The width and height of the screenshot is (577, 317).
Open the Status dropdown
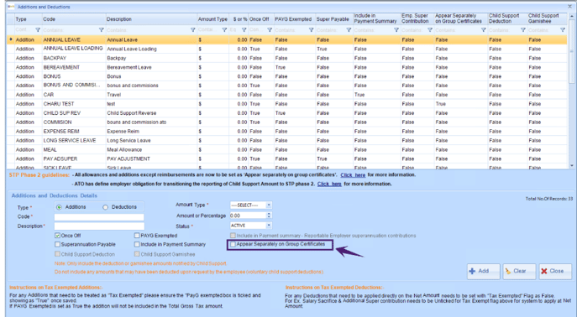[269, 225]
